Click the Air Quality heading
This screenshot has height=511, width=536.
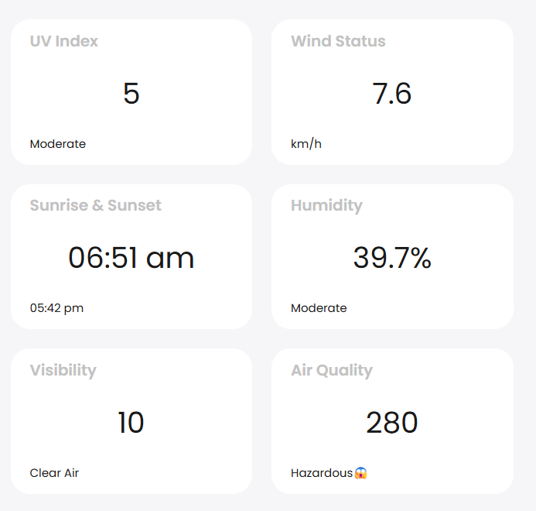point(332,370)
